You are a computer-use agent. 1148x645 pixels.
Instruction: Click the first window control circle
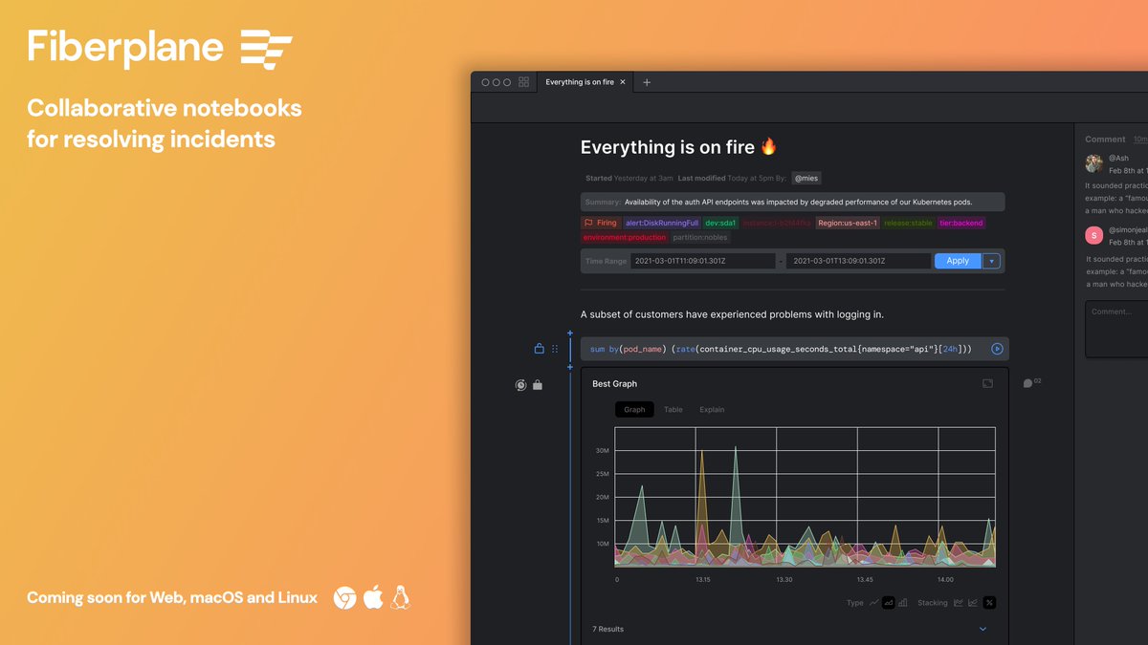point(485,82)
